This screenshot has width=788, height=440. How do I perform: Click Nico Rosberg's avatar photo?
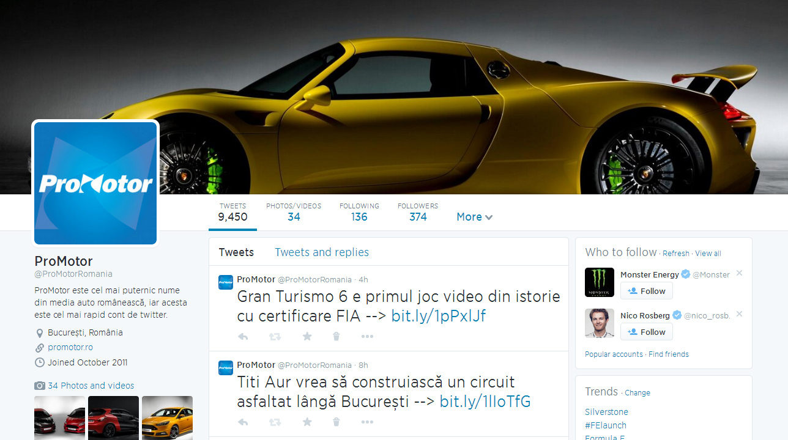pos(600,323)
